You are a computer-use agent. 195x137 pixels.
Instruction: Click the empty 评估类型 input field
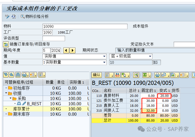click(54, 38)
